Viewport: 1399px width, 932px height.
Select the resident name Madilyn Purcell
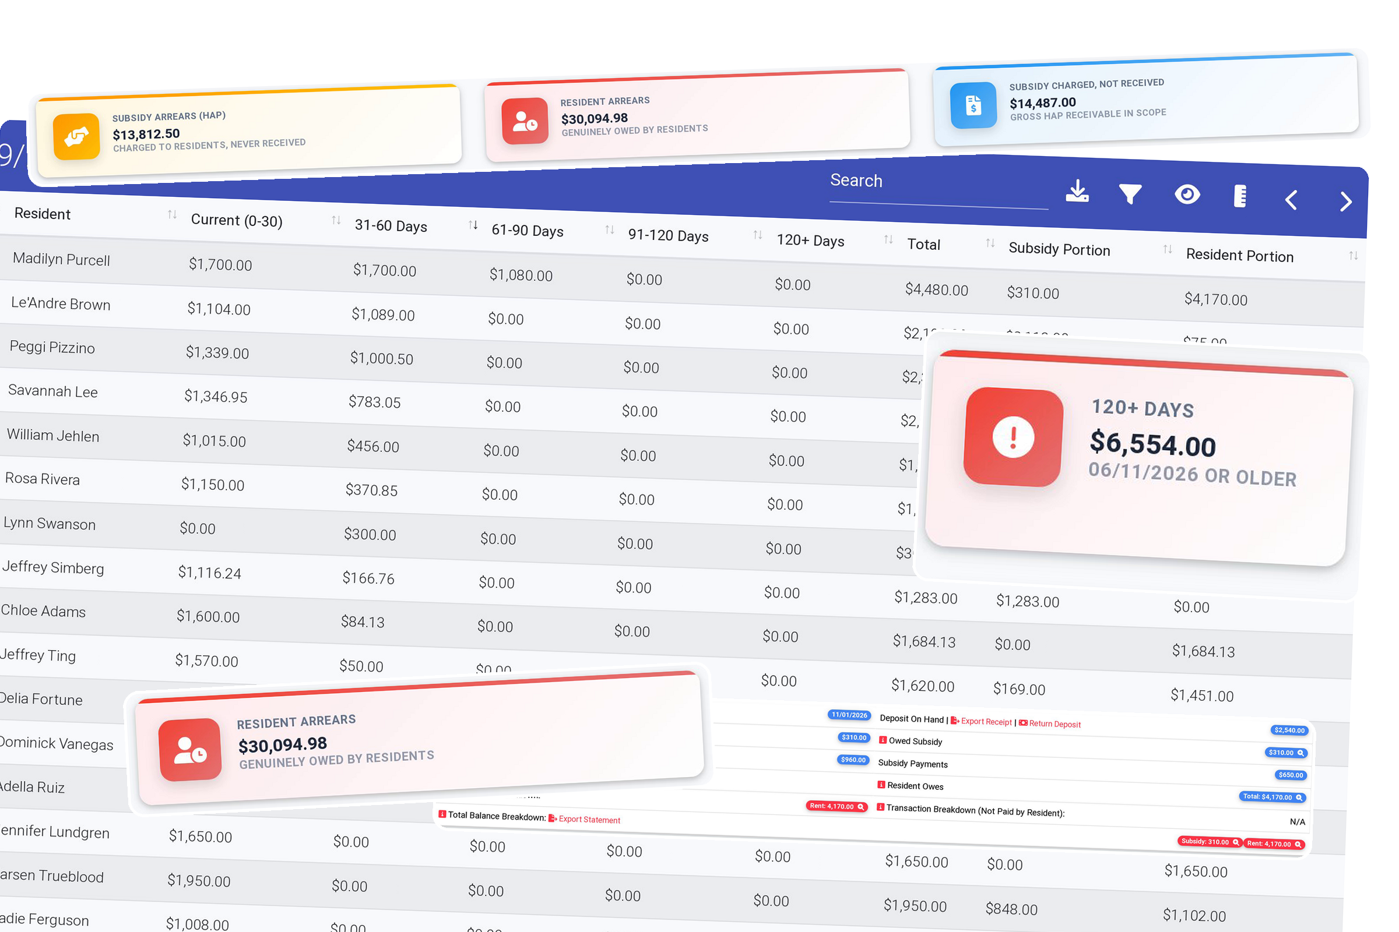click(x=61, y=260)
